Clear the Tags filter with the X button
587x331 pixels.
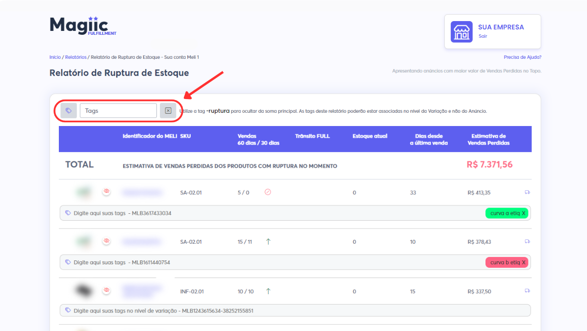(x=168, y=110)
